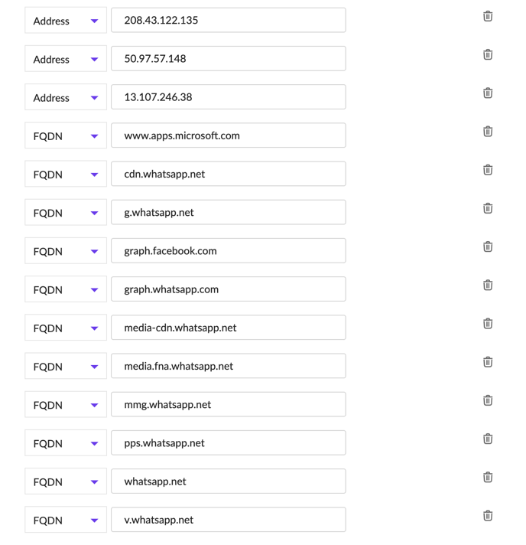This screenshot has height=545, width=526.
Task: Trash the graph.facebook.com row
Action: [x=487, y=246]
